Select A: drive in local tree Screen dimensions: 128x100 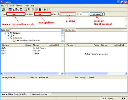pos(14,35)
